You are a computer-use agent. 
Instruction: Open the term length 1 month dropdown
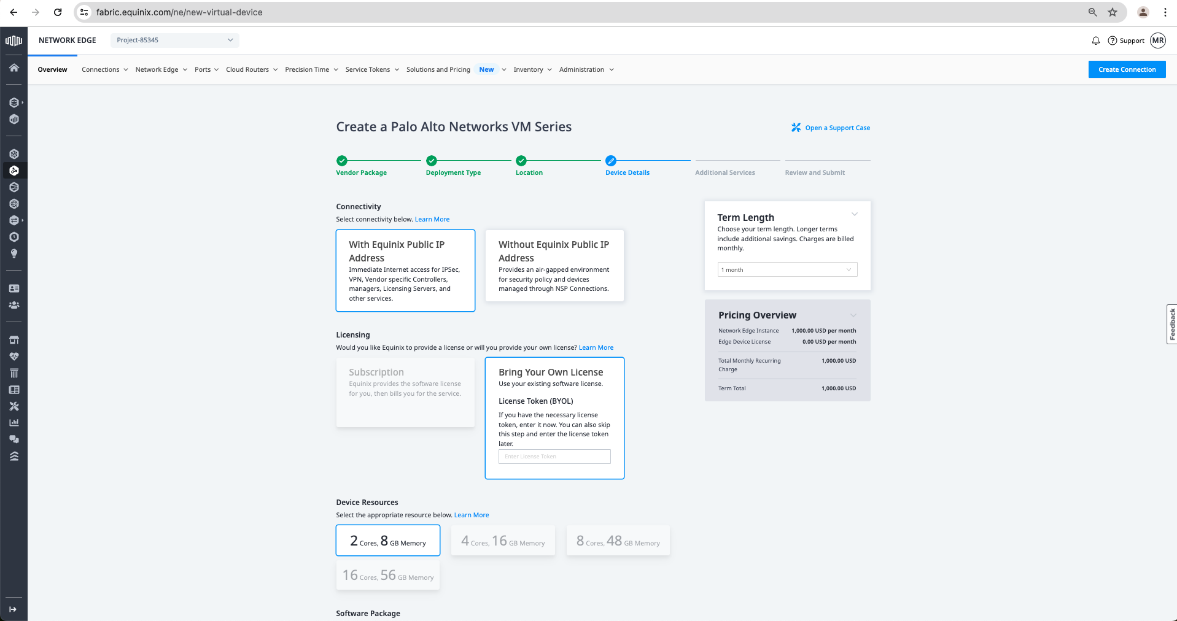[787, 269]
